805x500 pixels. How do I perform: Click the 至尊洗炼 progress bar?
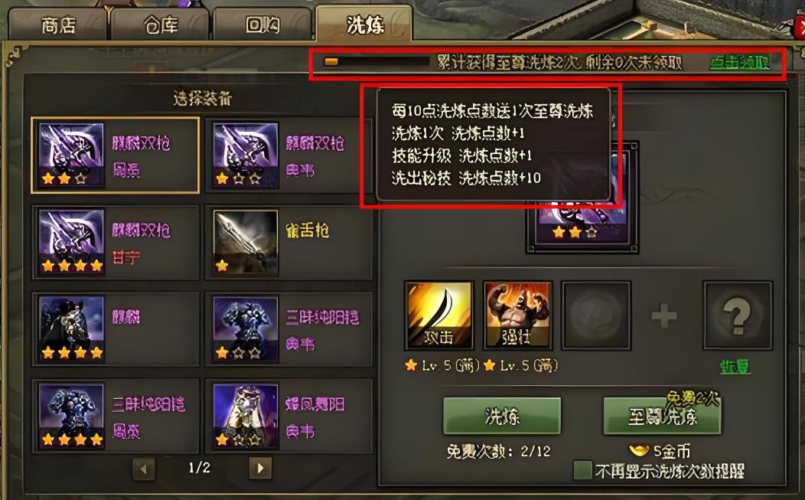tap(376, 62)
